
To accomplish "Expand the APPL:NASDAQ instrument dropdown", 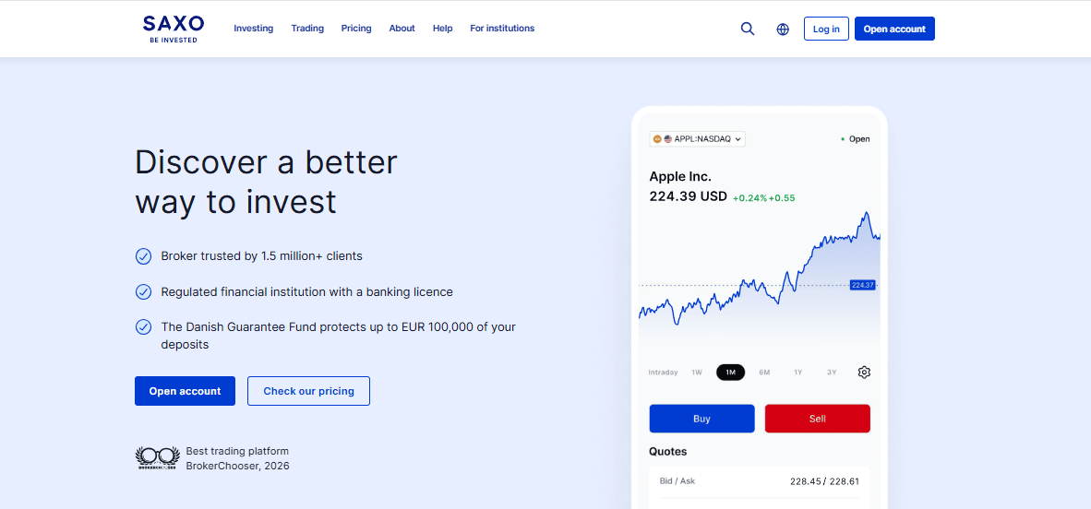I will pyautogui.click(x=698, y=139).
